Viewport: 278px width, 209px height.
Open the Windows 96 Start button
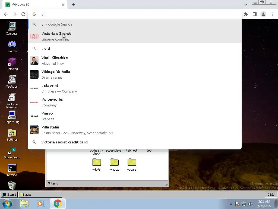pos(9,195)
